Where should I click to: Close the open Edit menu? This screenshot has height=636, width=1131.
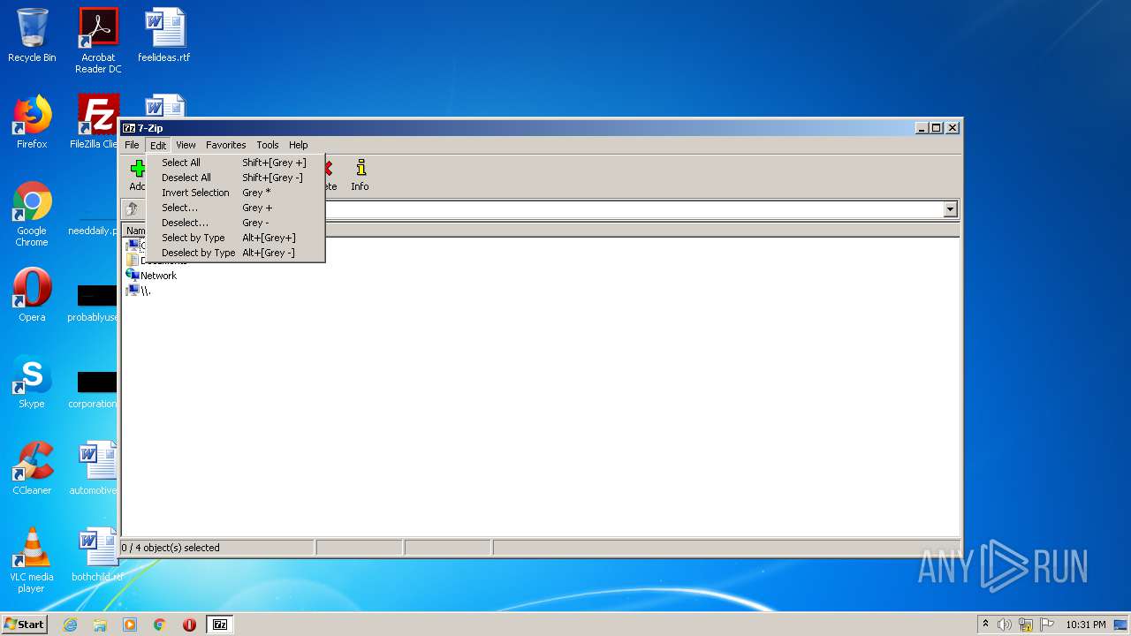[x=158, y=145]
